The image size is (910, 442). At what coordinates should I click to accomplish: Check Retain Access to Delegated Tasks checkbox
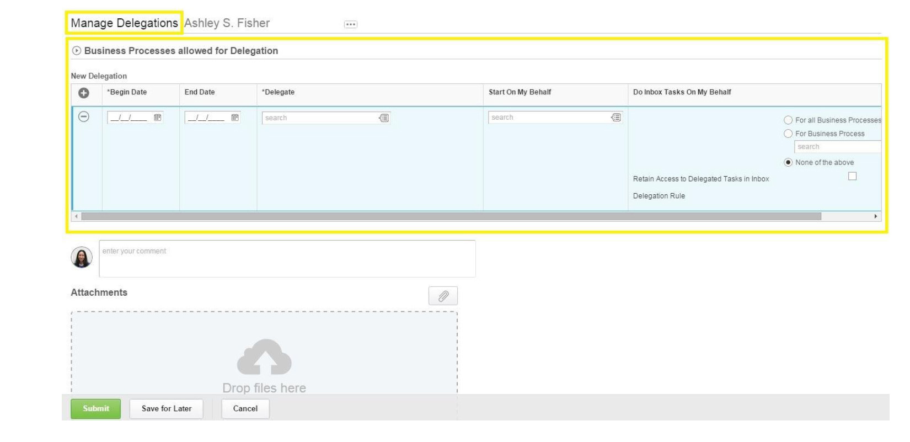pyautogui.click(x=852, y=176)
